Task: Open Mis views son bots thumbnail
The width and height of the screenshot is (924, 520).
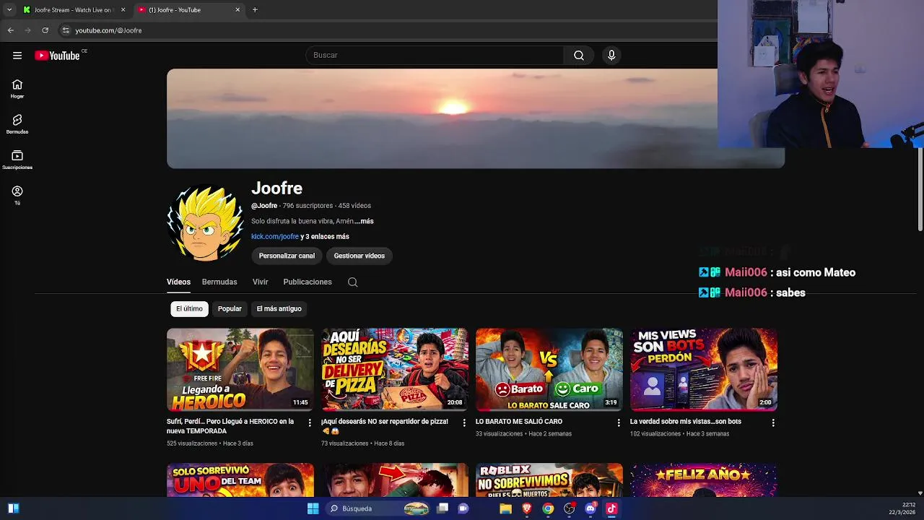Action: point(704,370)
